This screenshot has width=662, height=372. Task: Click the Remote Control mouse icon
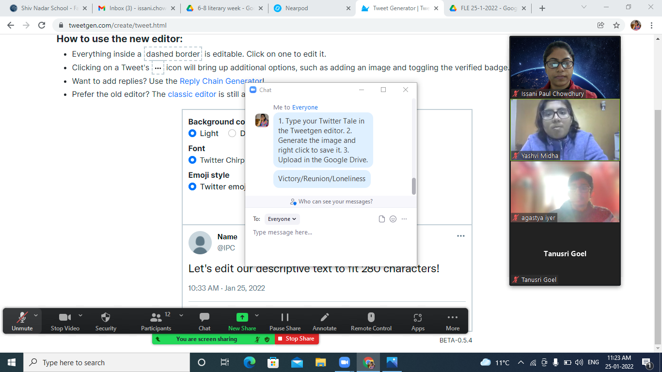point(371,317)
